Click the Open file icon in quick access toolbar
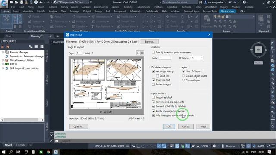The height and width of the screenshot is (155, 276). click(x=16, y=2)
